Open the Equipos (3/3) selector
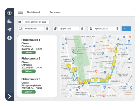This screenshot has width=140, height=109. tap(69, 28)
